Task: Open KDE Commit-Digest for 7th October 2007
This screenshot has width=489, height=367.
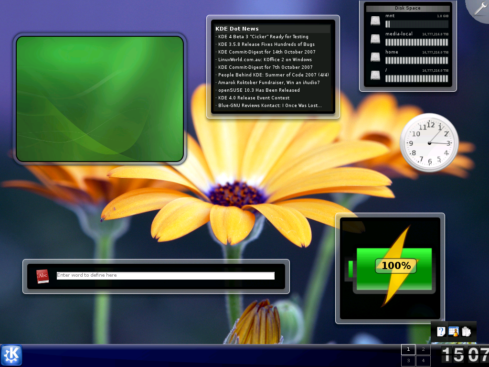Action: 265,67
